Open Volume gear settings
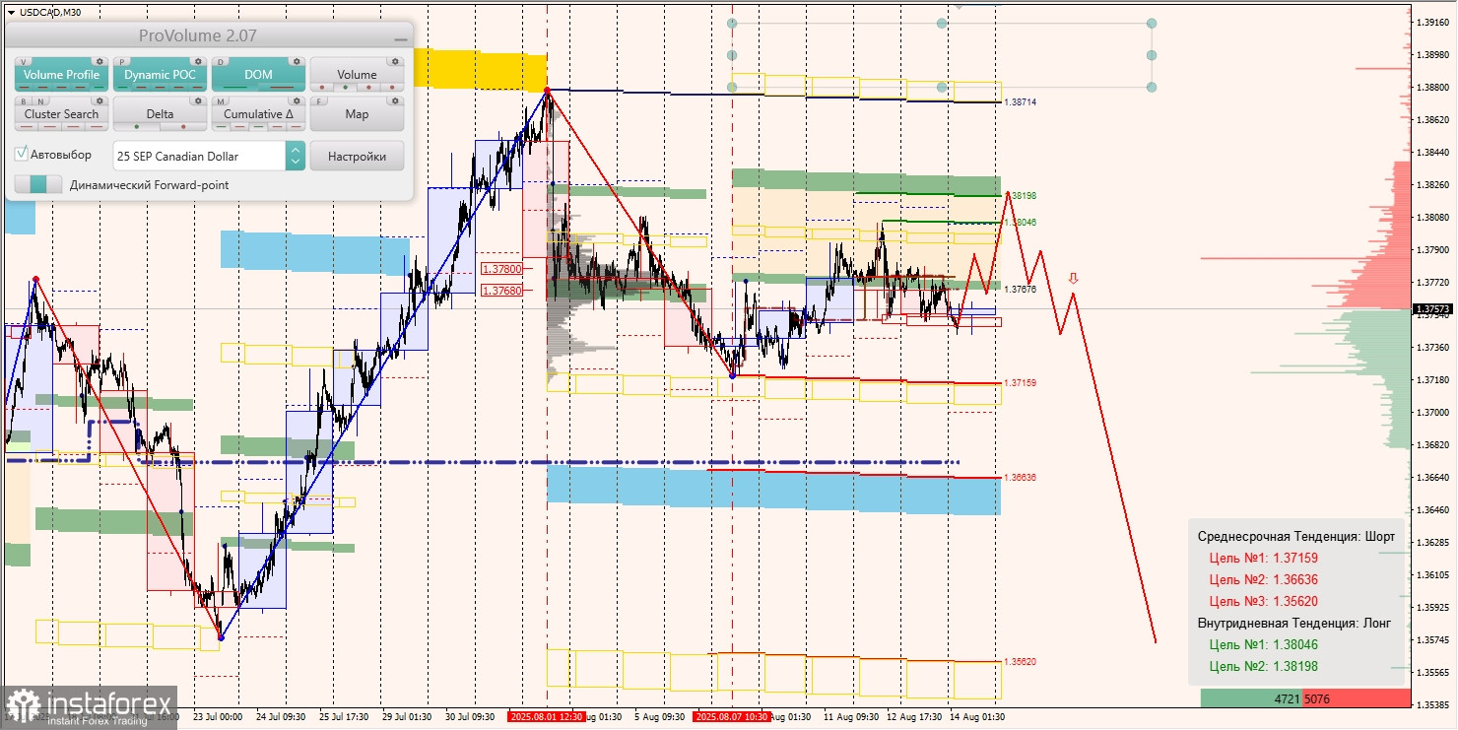Screen dimensions: 1458x730 [395, 61]
